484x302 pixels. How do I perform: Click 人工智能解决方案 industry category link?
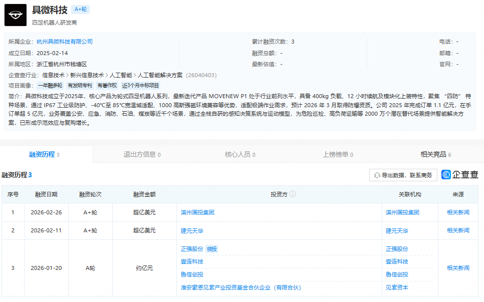(x=160, y=75)
